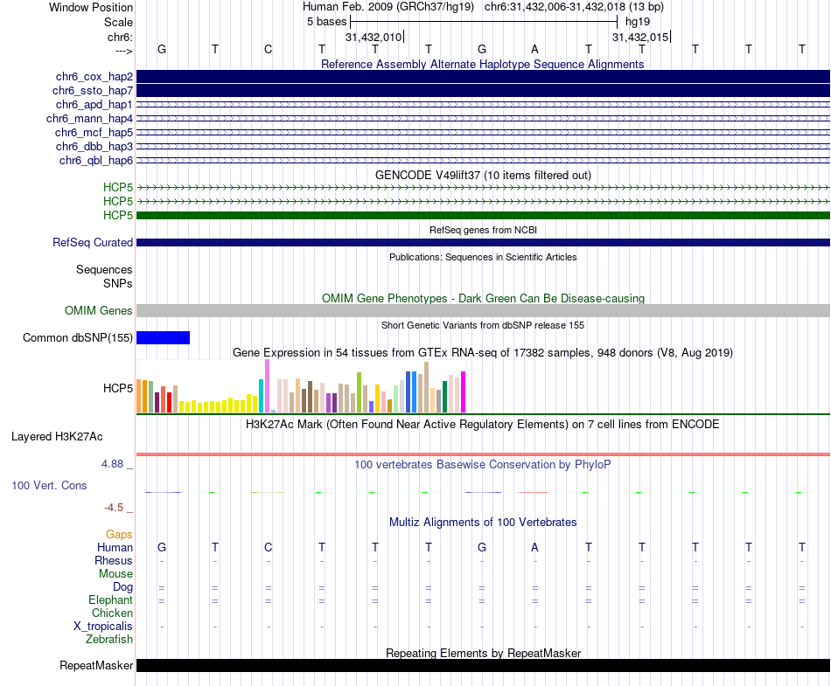Click the Zebrafish species label
The height and width of the screenshot is (686, 831).
tap(109, 640)
